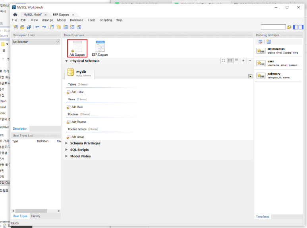Click the User Types horizontal scrollbar
307x228 pixels.
[x=31, y=211]
